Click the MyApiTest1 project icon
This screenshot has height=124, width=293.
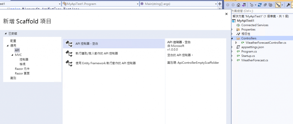[x=234, y=21]
